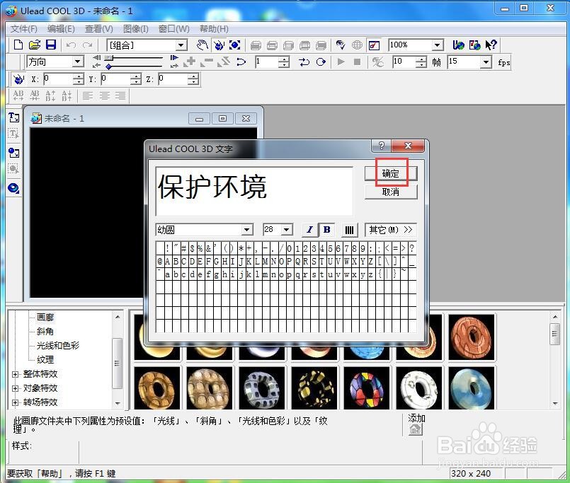Click the Edit Graphic tool in left toolbar

[x=14, y=169]
